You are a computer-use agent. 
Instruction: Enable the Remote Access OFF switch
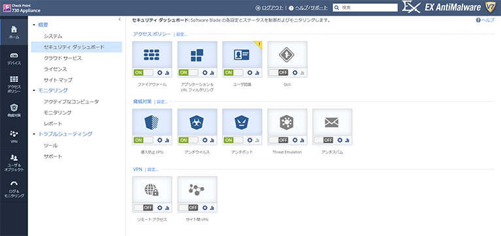[144, 207]
